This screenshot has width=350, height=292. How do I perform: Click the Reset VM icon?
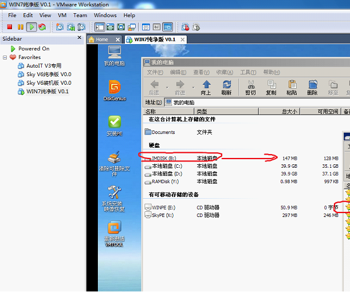click(42, 27)
